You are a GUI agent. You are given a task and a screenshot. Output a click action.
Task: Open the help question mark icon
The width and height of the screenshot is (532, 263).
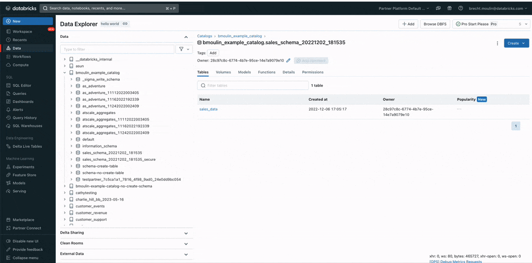pyautogui.click(x=461, y=8)
